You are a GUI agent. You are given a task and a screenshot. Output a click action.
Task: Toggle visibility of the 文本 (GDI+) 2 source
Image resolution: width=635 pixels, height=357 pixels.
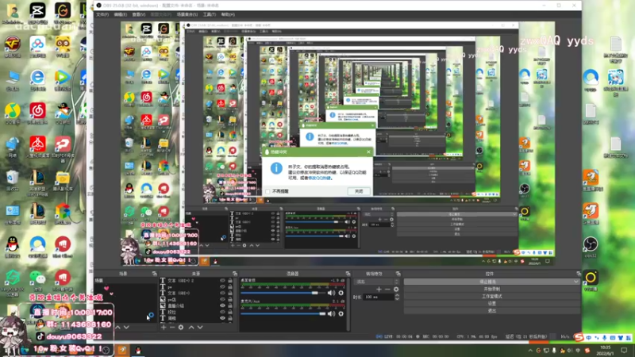[x=222, y=281]
